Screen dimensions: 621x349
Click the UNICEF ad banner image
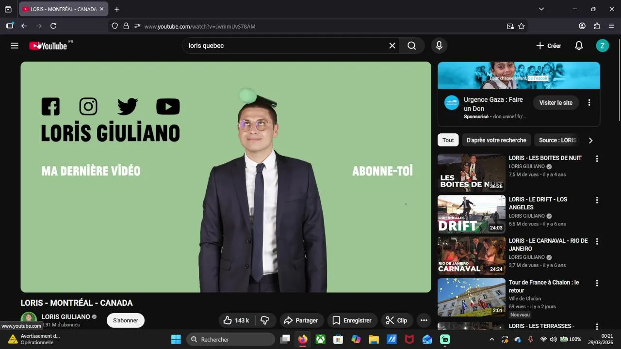519,75
